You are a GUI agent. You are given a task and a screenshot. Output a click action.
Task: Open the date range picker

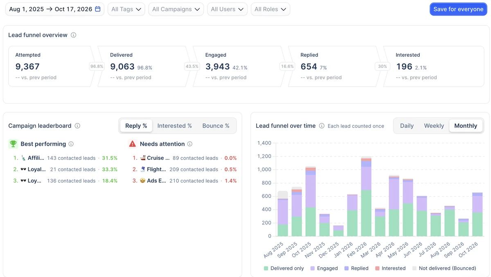pos(55,9)
